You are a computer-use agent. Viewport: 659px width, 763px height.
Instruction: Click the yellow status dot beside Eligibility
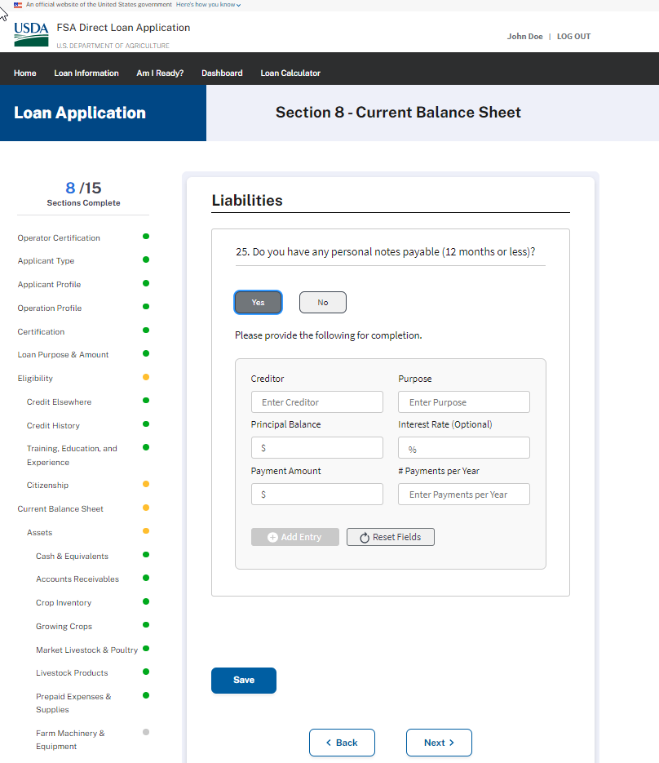[x=146, y=377]
